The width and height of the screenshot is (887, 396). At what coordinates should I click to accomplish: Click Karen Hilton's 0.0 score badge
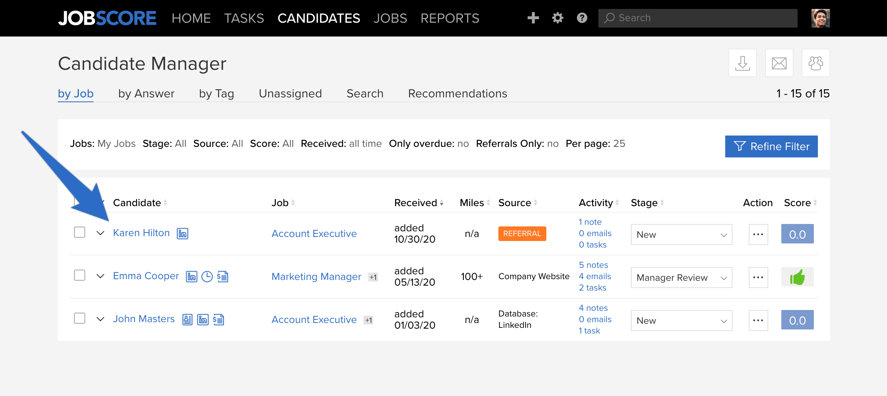coord(797,234)
